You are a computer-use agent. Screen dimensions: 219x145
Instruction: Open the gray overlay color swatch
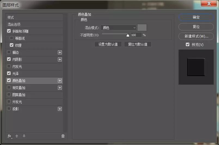point(142,27)
